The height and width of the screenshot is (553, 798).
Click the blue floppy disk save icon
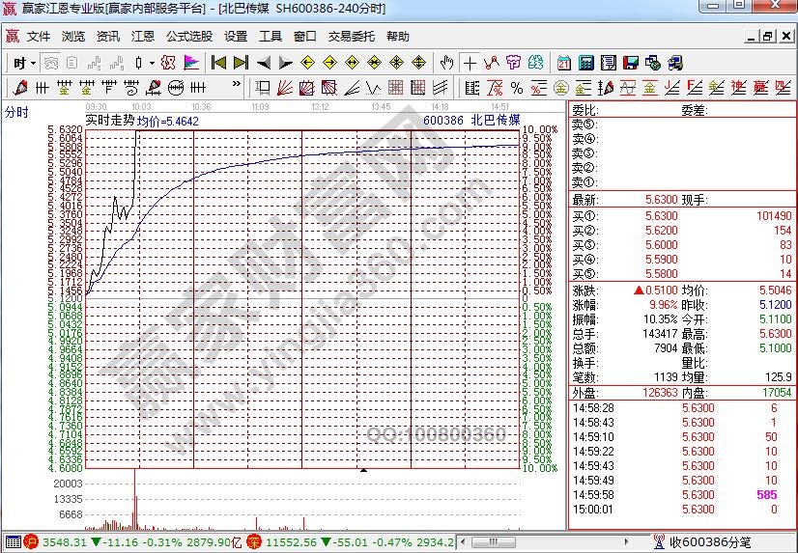point(631,63)
